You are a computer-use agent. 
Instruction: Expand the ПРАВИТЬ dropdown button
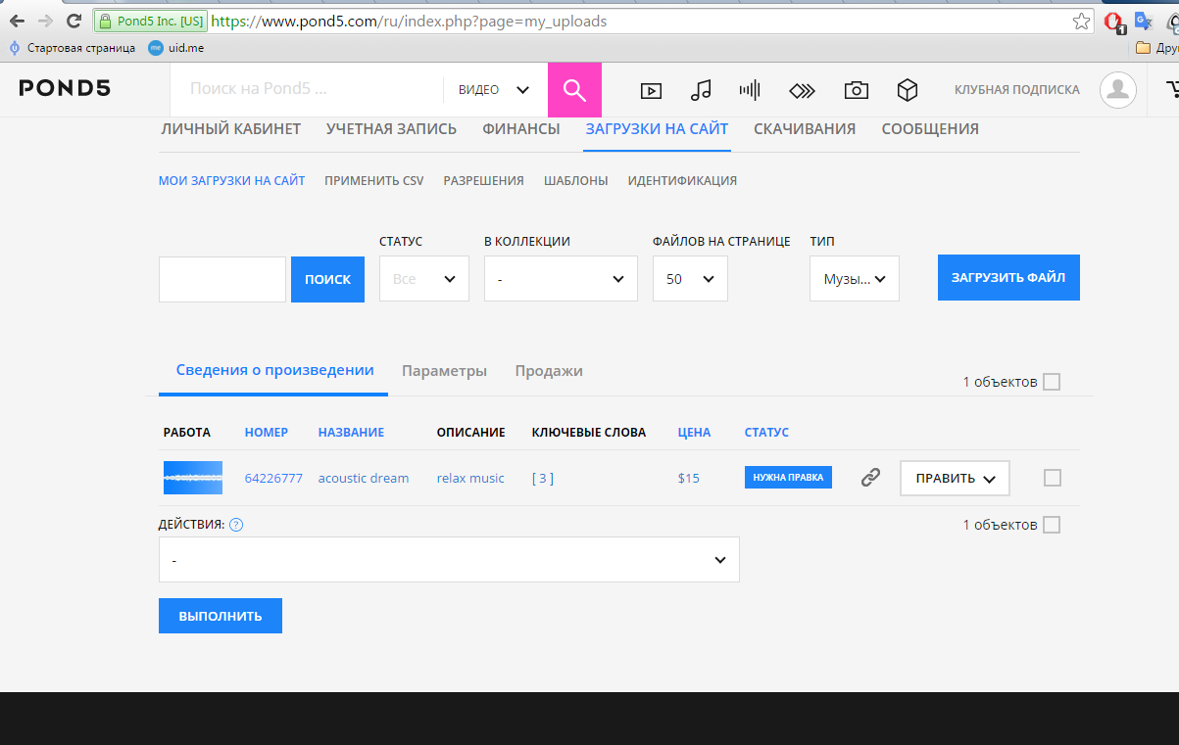[x=955, y=479]
